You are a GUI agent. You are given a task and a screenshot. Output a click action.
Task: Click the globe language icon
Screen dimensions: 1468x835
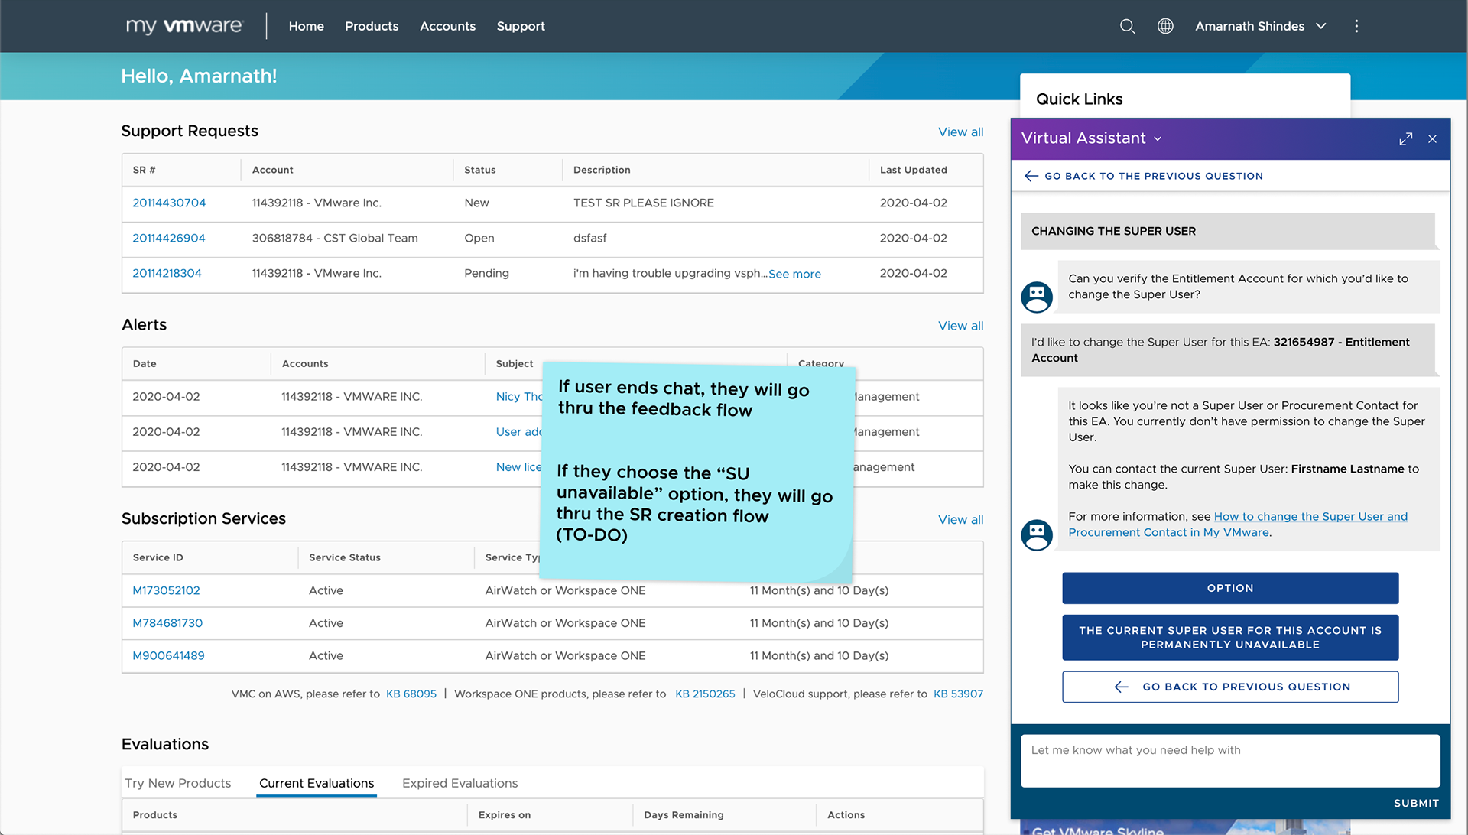point(1165,26)
